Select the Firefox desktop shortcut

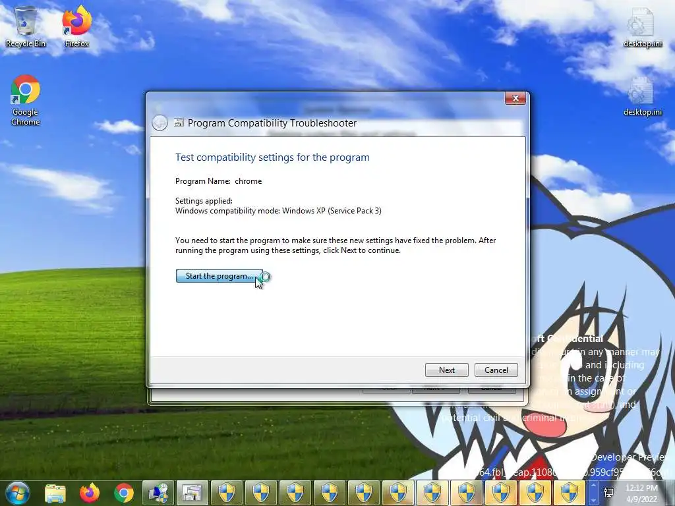[76, 27]
